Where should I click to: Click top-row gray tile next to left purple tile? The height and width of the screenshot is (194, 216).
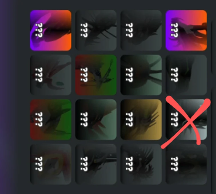96,30
